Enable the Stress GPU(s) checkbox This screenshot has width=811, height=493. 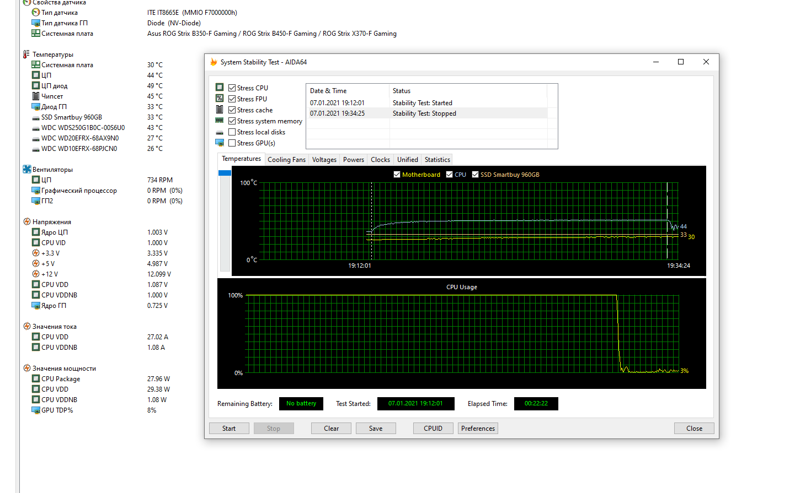point(232,143)
